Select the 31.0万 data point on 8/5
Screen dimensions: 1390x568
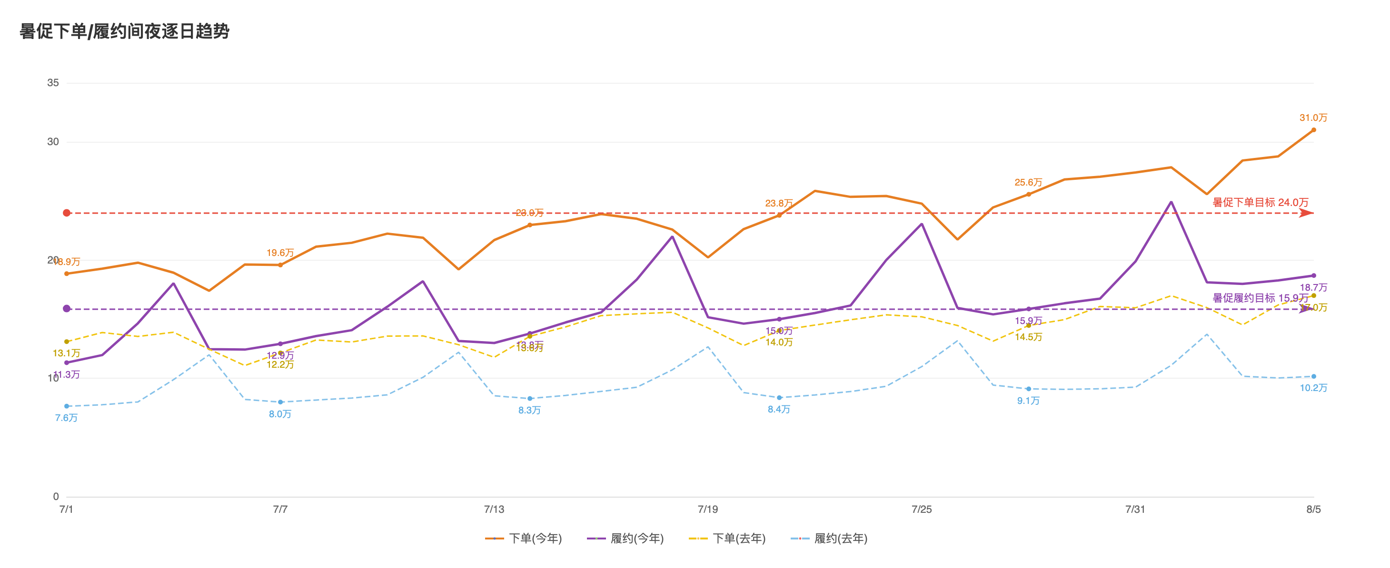point(1313,130)
